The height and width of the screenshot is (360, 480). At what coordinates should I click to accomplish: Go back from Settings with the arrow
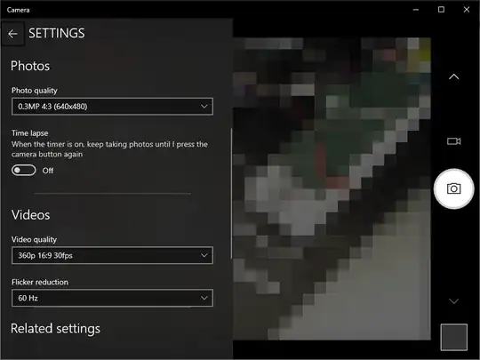click(x=12, y=34)
